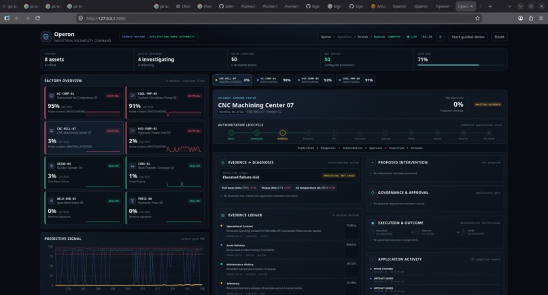Click the CRITICAL badge on AC-COMP-01
Viewport: 548px width, 295px height.
113,96
